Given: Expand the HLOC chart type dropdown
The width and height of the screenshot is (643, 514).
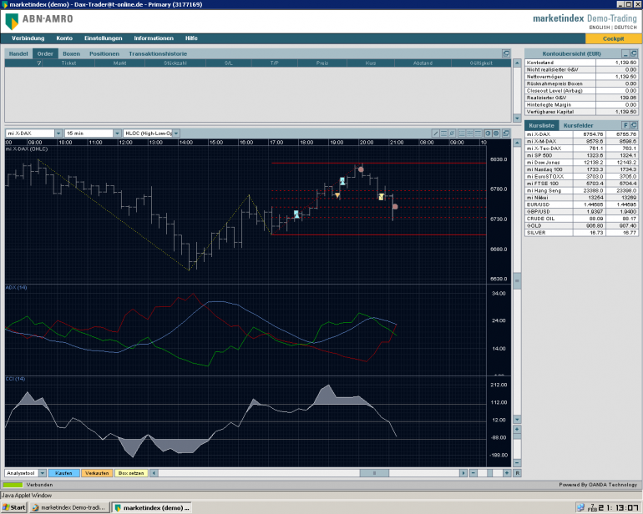Looking at the screenshot, I should click(176, 134).
